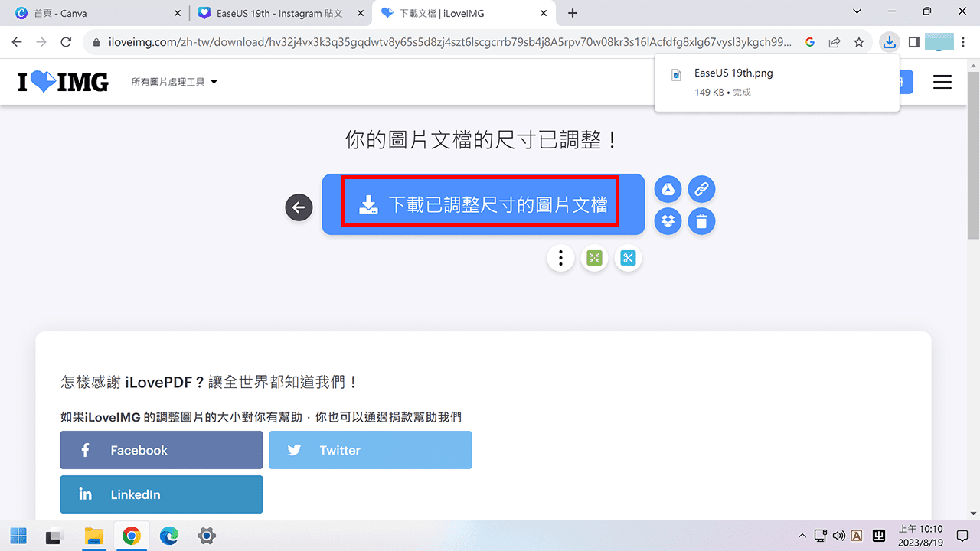
Task: Open Chrome's downloads icon in the toolbar
Action: click(889, 42)
